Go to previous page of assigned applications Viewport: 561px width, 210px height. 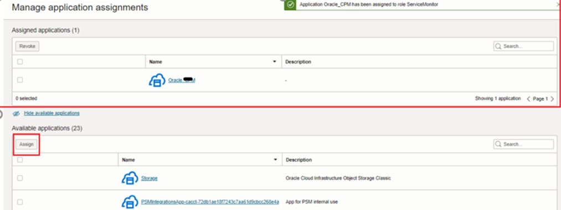point(528,99)
